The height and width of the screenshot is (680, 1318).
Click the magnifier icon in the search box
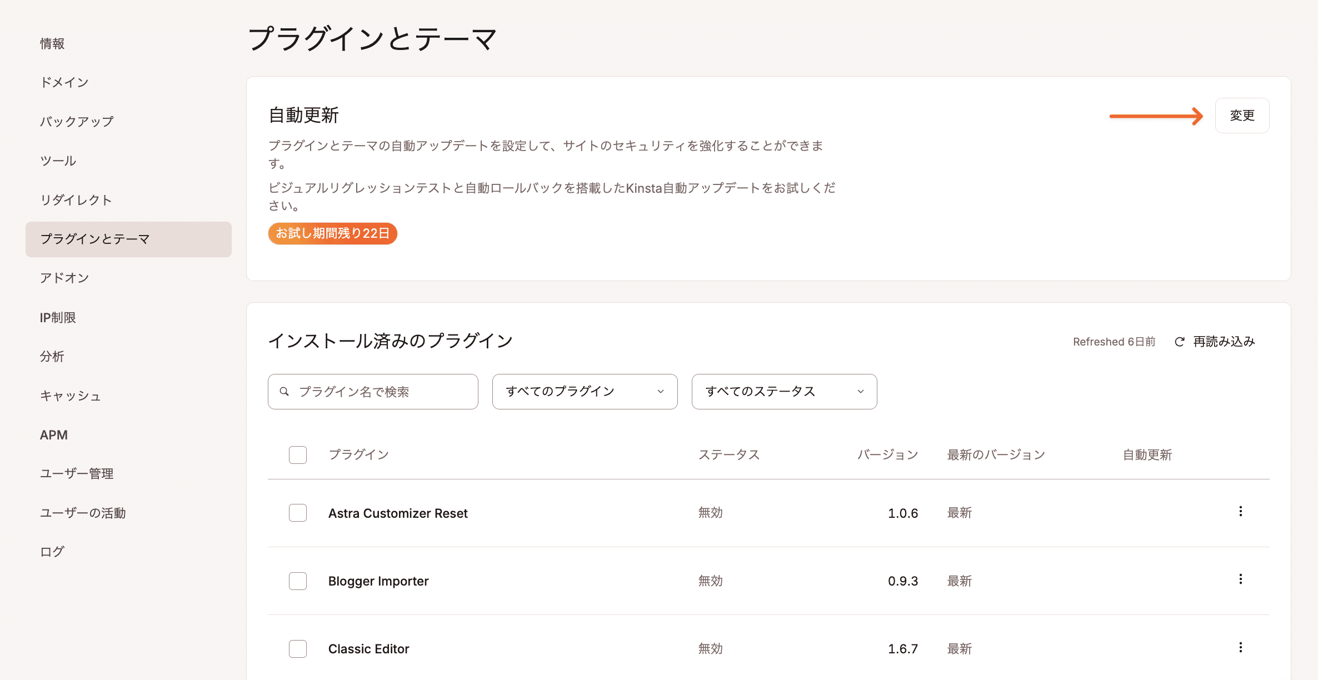pyautogui.click(x=284, y=392)
